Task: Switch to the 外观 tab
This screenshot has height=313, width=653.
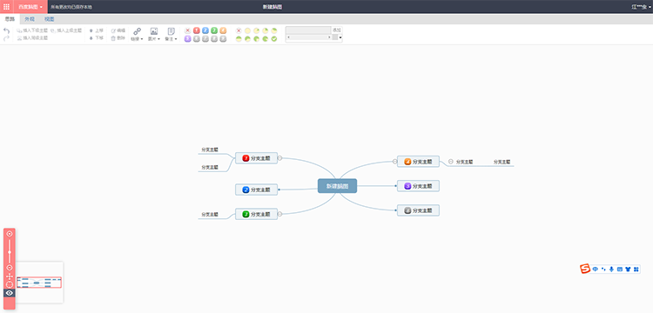Action: tap(29, 19)
